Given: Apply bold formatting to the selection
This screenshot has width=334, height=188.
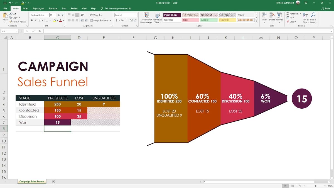Looking at the screenshot, I should (32, 20).
